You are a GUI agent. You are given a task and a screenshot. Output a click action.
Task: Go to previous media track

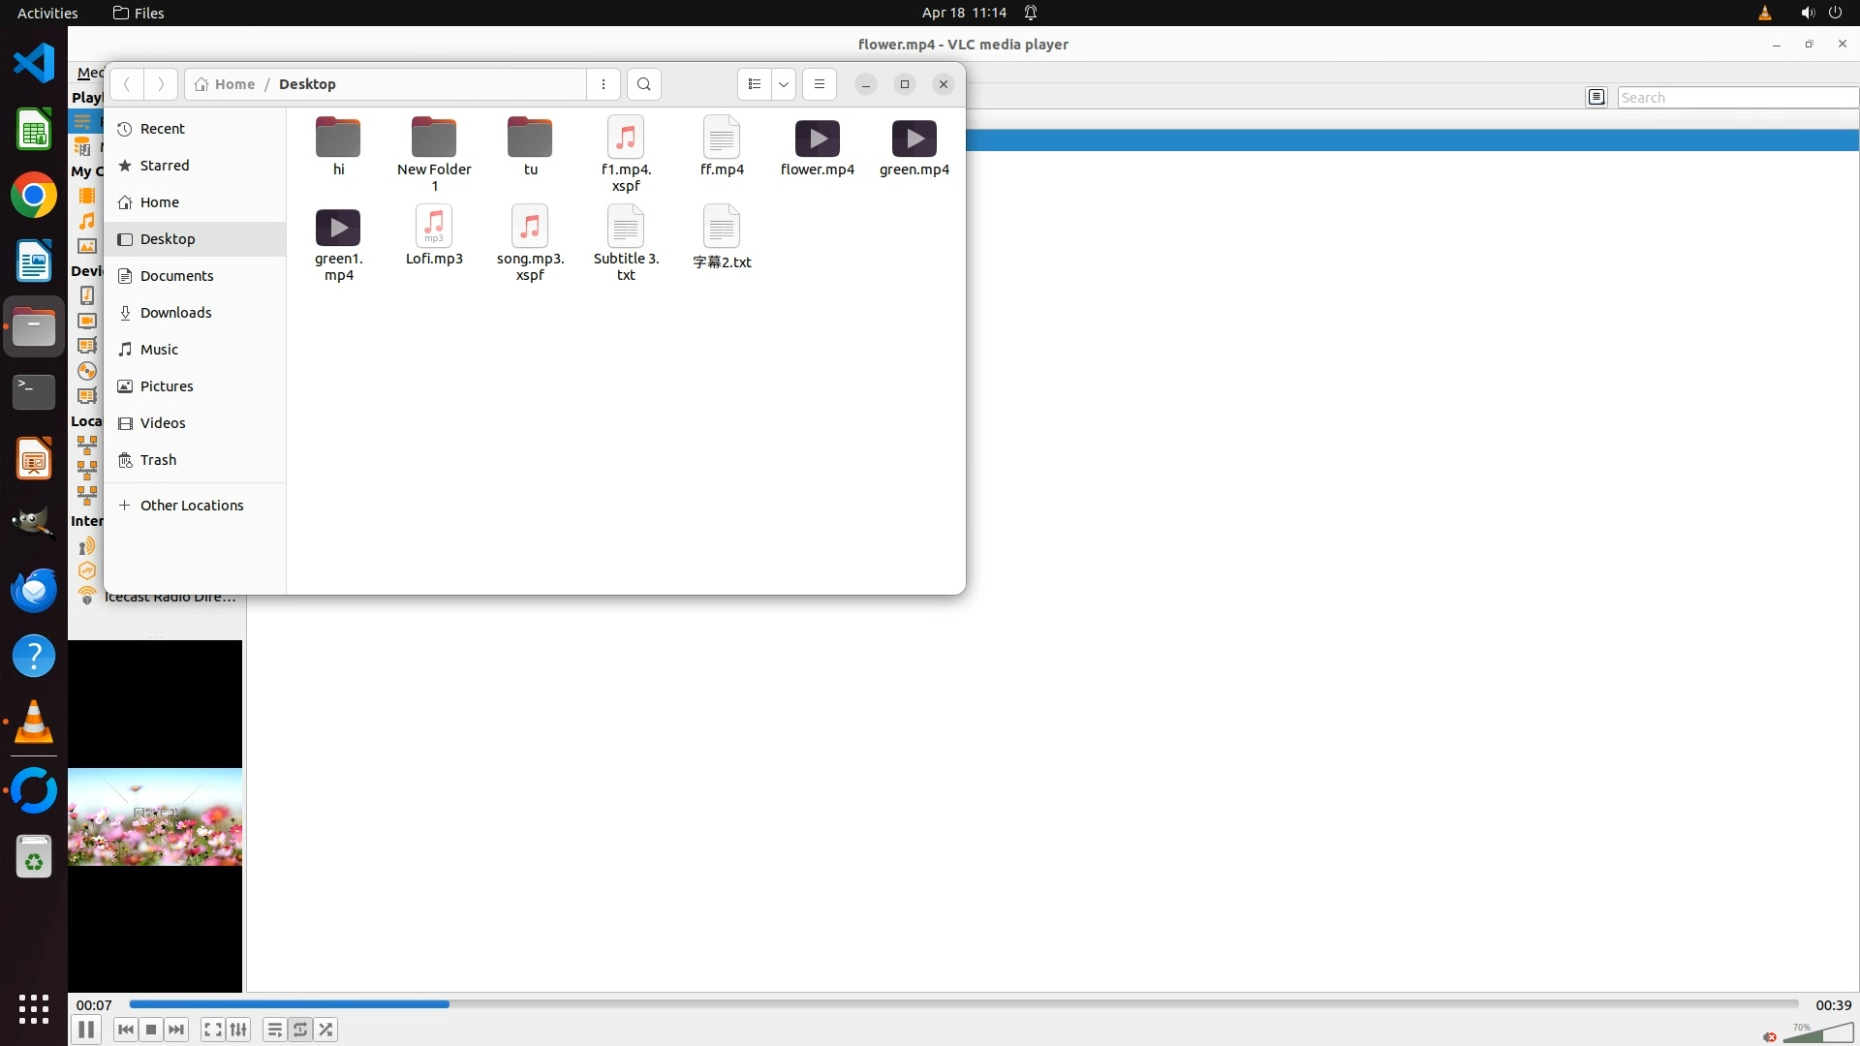(125, 1030)
